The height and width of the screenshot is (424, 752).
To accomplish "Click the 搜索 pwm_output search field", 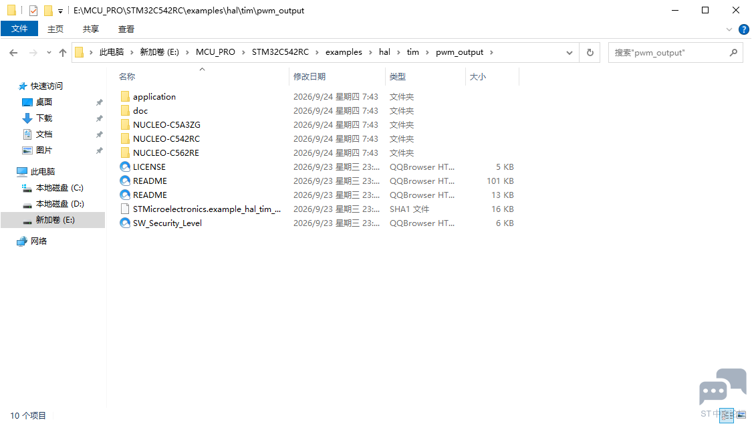I will (x=668, y=53).
